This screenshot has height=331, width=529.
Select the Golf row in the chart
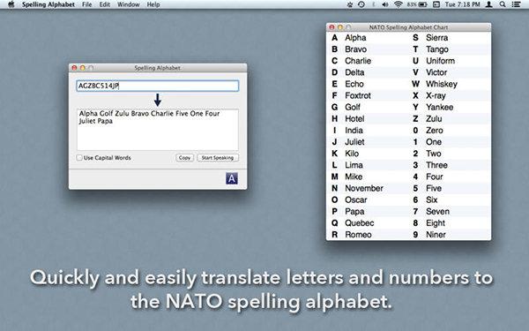368,107
